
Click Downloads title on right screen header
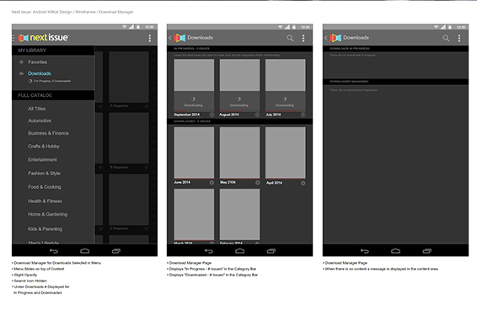click(356, 38)
